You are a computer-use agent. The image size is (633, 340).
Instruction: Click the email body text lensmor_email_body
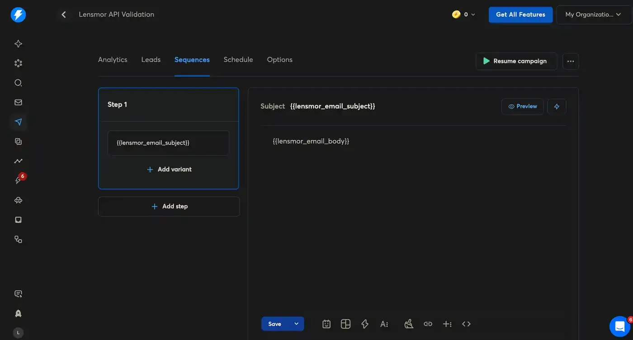coord(311,141)
